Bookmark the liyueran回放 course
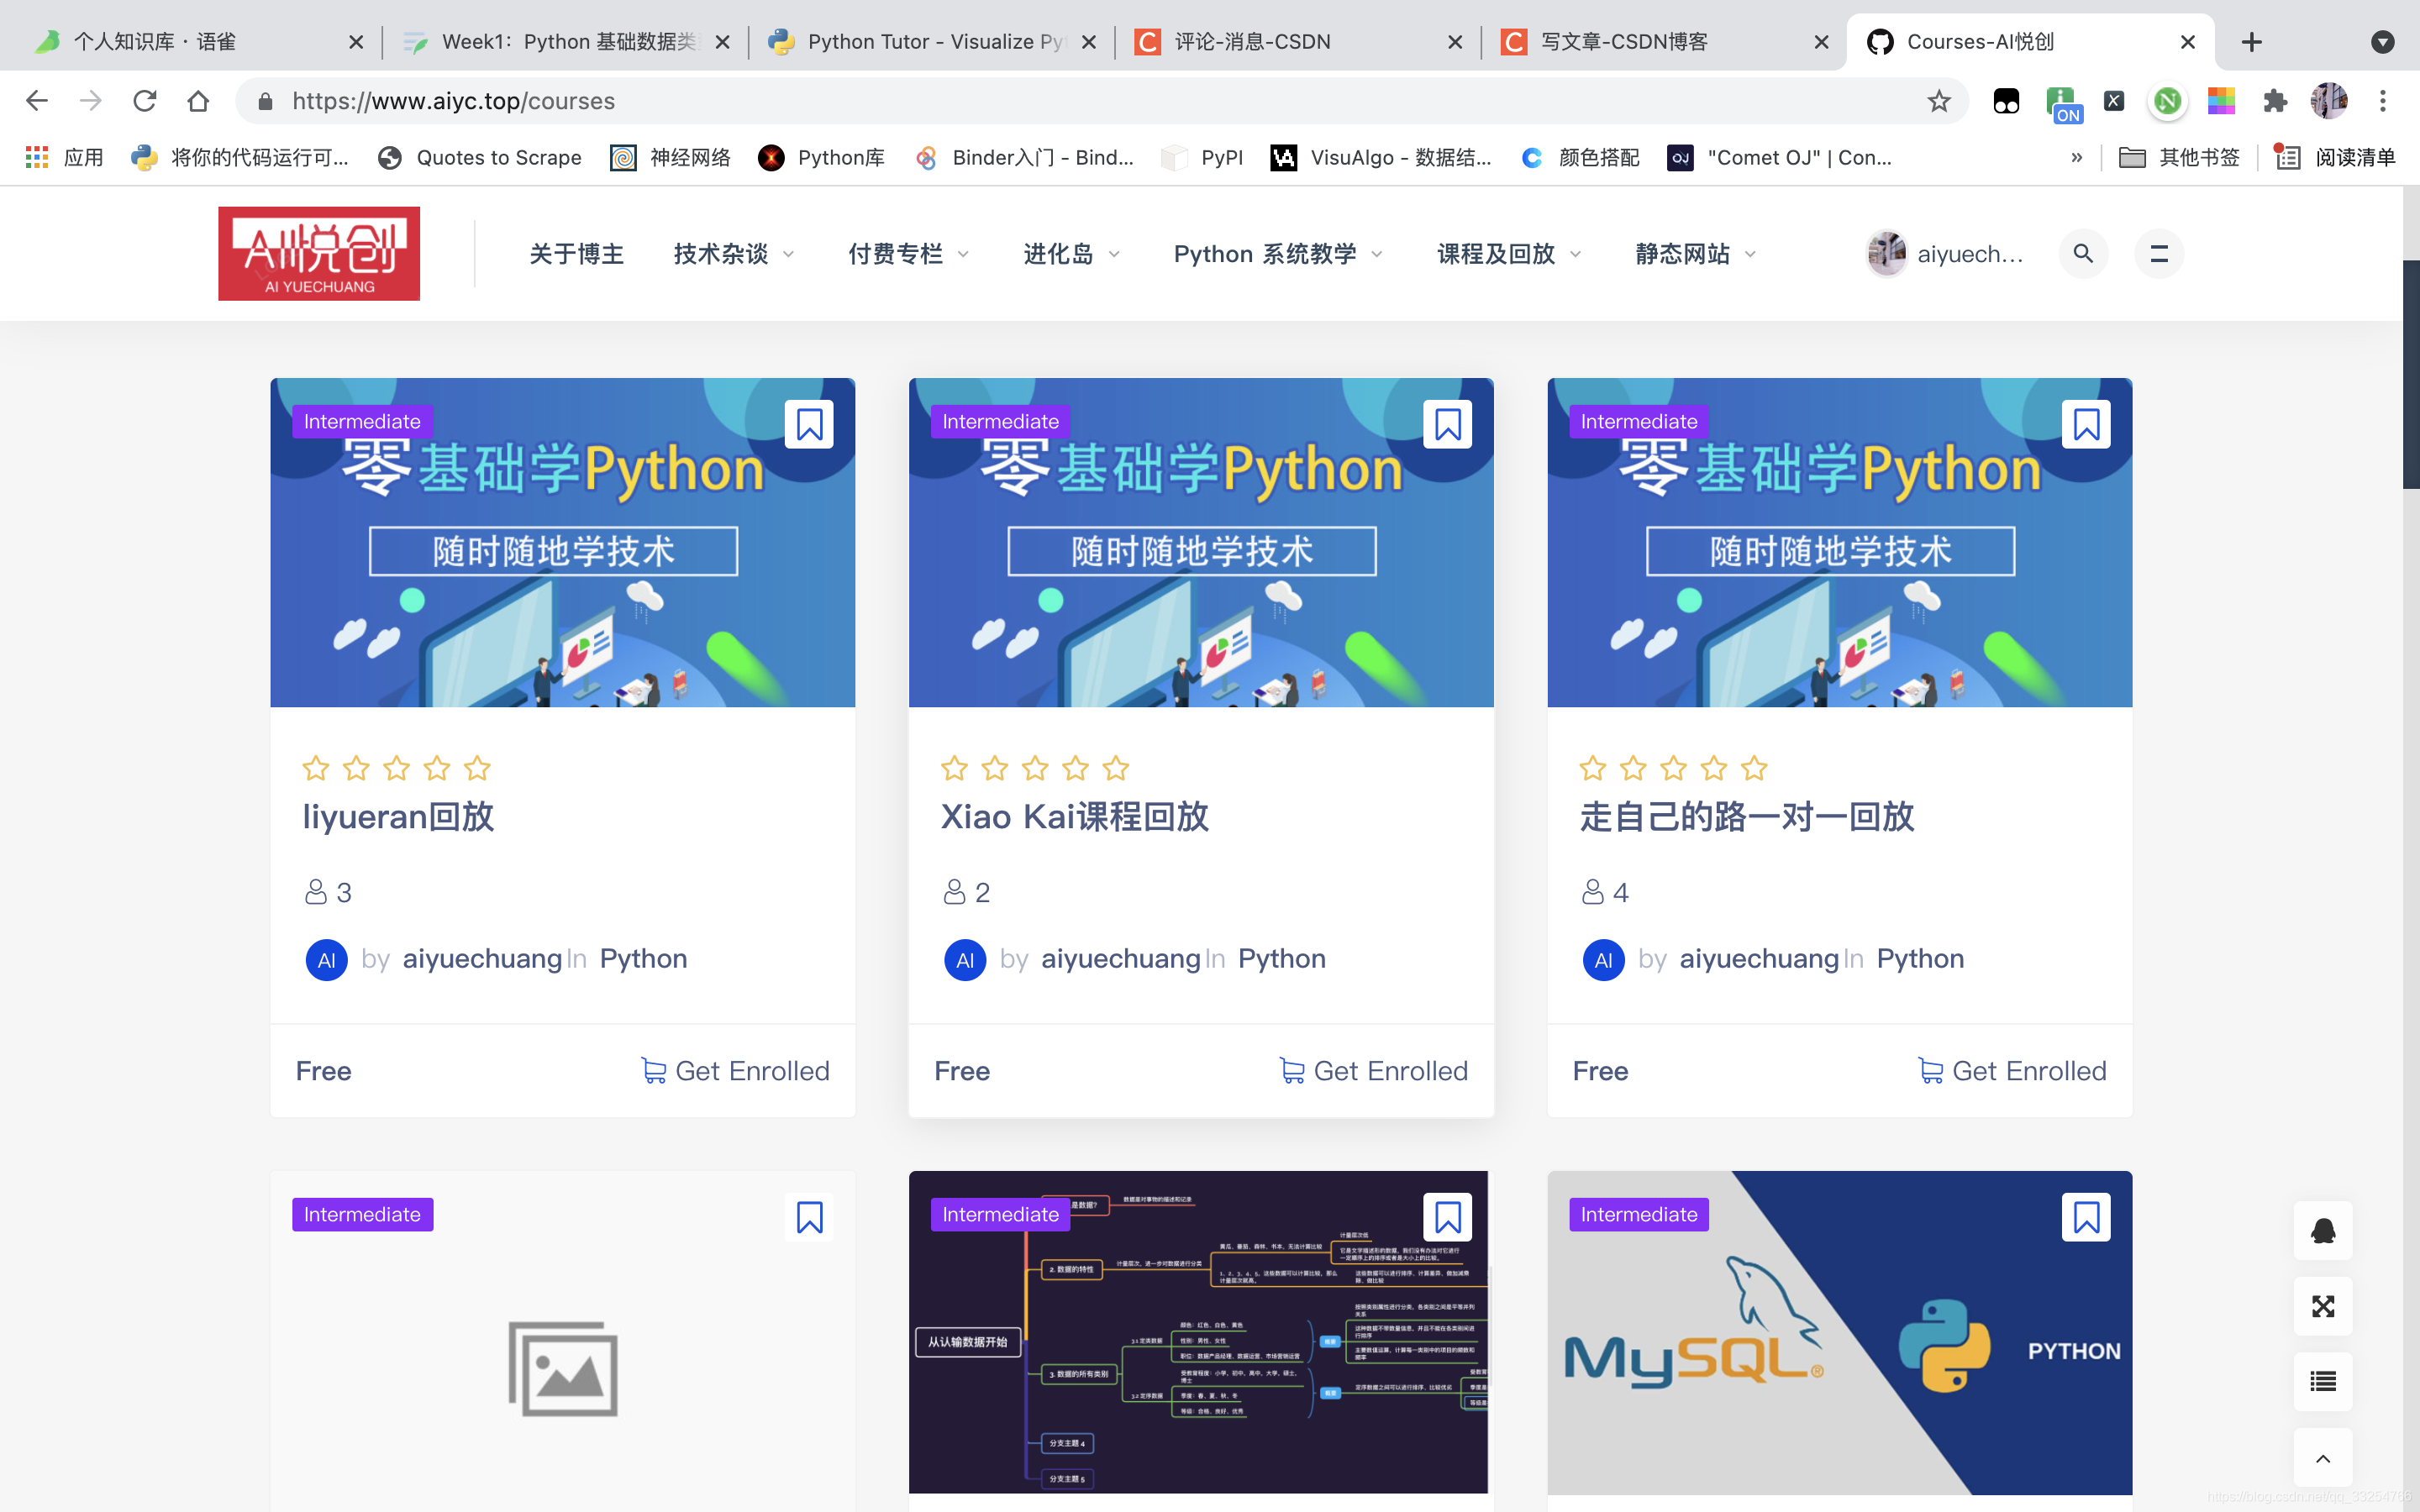 click(809, 425)
